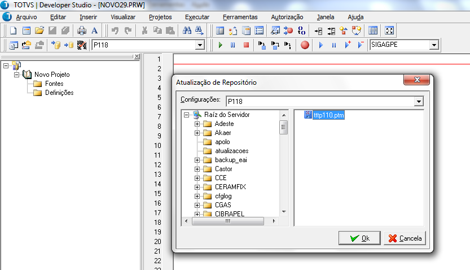Expand the backup_eai folder node
Screen dimensions: 470x270
pyautogui.click(x=197, y=160)
